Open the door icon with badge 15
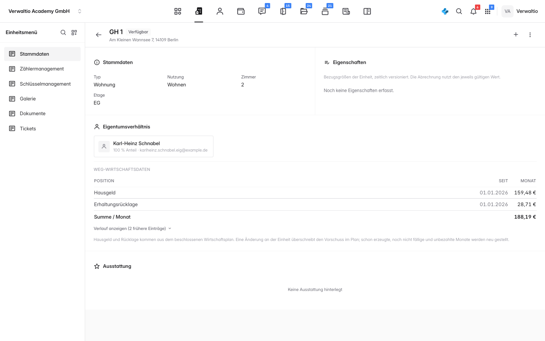The image size is (545, 341). pos(283,11)
